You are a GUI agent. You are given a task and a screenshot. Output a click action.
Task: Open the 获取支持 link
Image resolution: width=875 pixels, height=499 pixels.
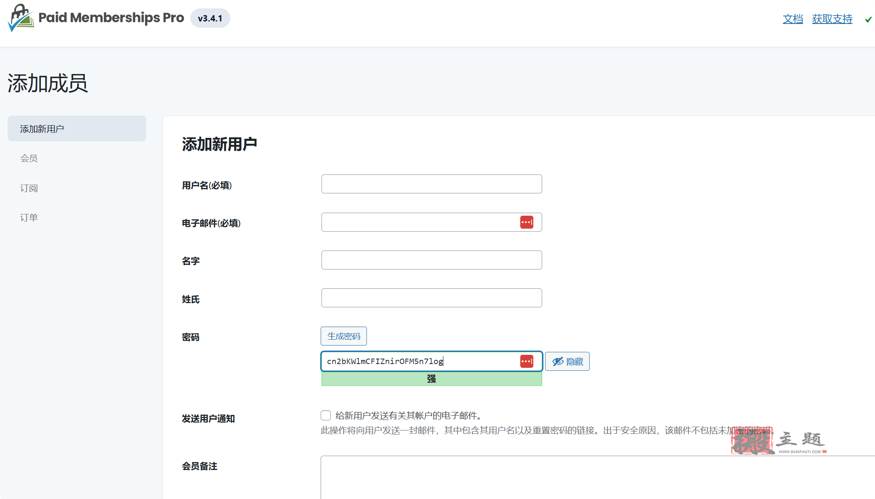[832, 19]
